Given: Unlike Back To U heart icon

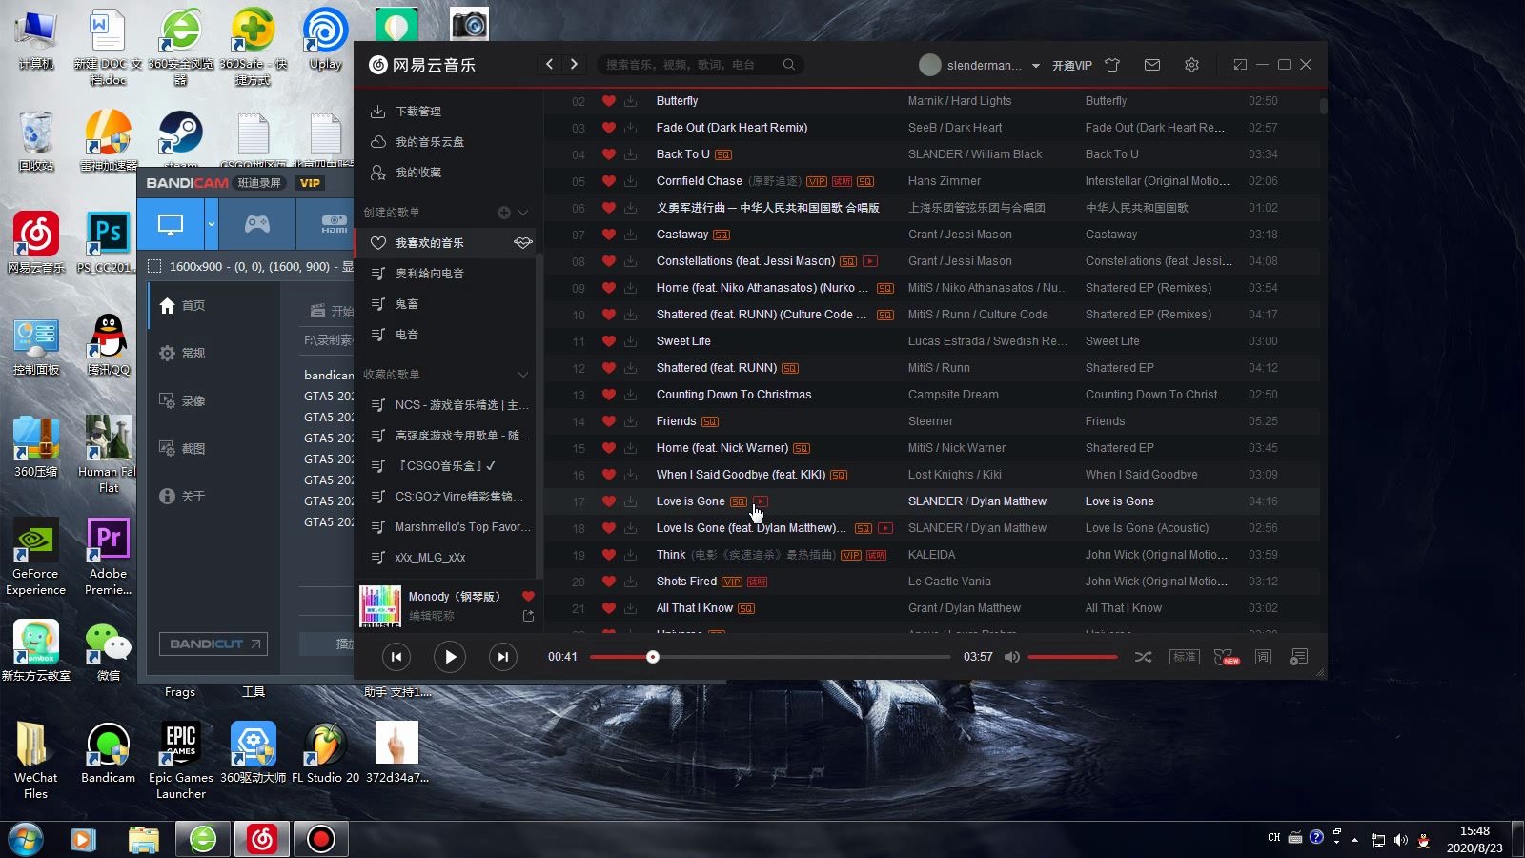Looking at the screenshot, I should pos(608,154).
